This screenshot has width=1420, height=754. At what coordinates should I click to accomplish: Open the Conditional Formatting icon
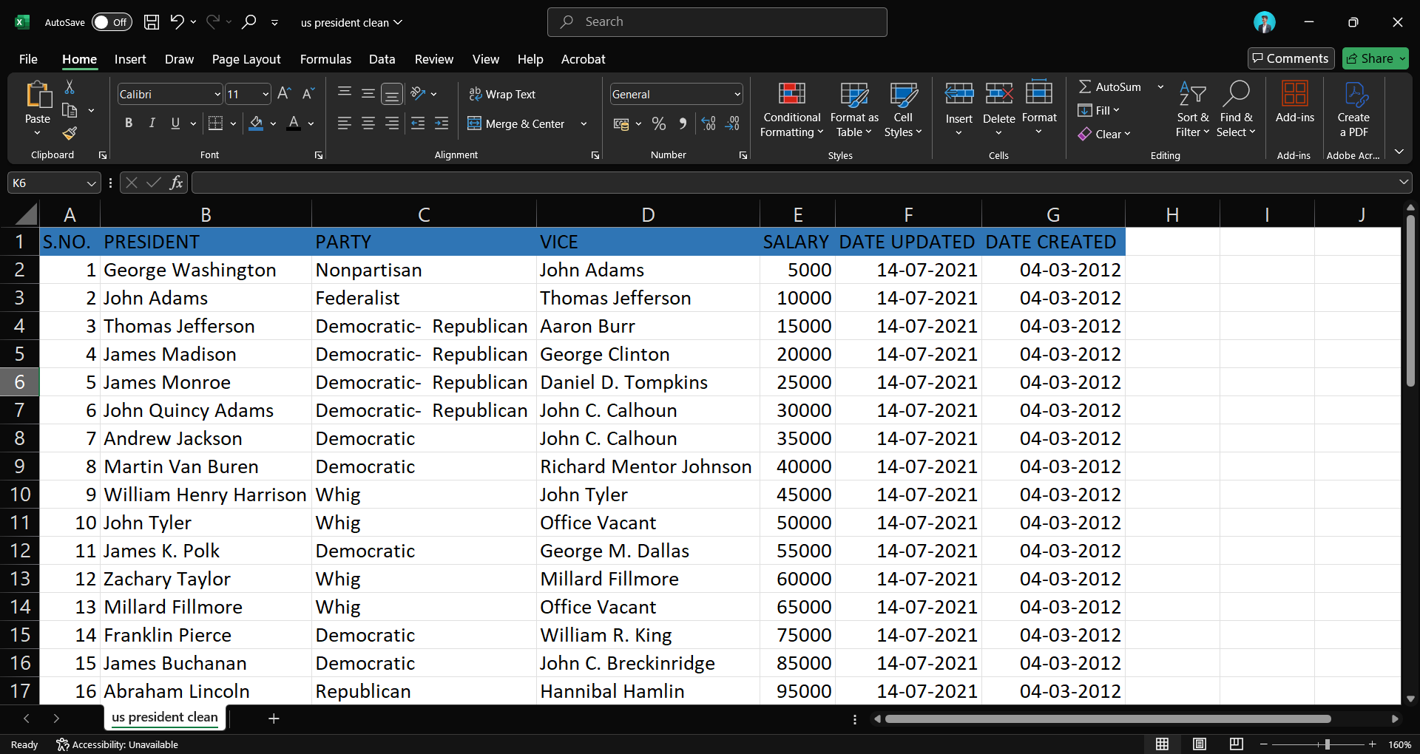(791, 94)
